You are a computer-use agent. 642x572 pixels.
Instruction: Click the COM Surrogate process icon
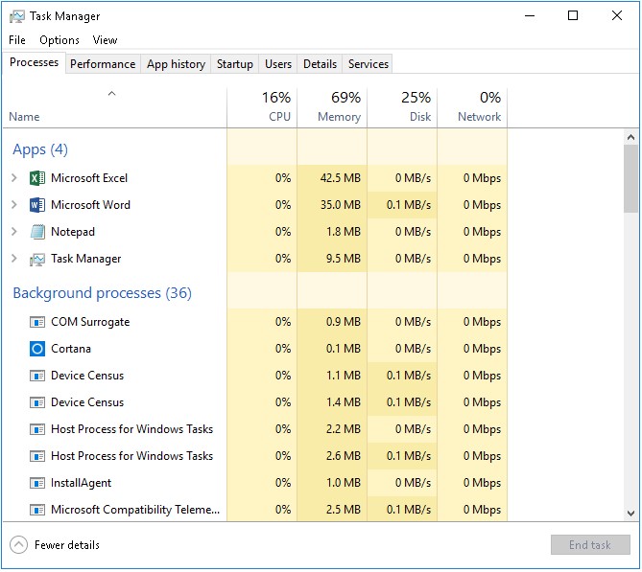point(37,323)
